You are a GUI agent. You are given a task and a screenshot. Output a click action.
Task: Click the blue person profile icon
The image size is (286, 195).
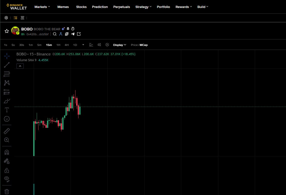point(61,34)
